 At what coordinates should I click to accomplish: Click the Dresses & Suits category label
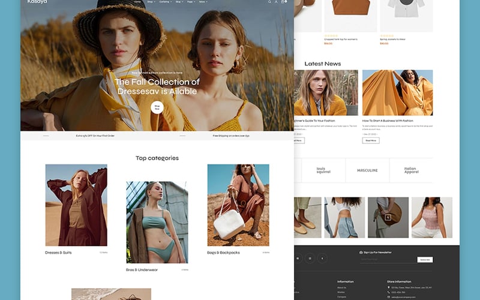pyautogui.click(x=58, y=253)
